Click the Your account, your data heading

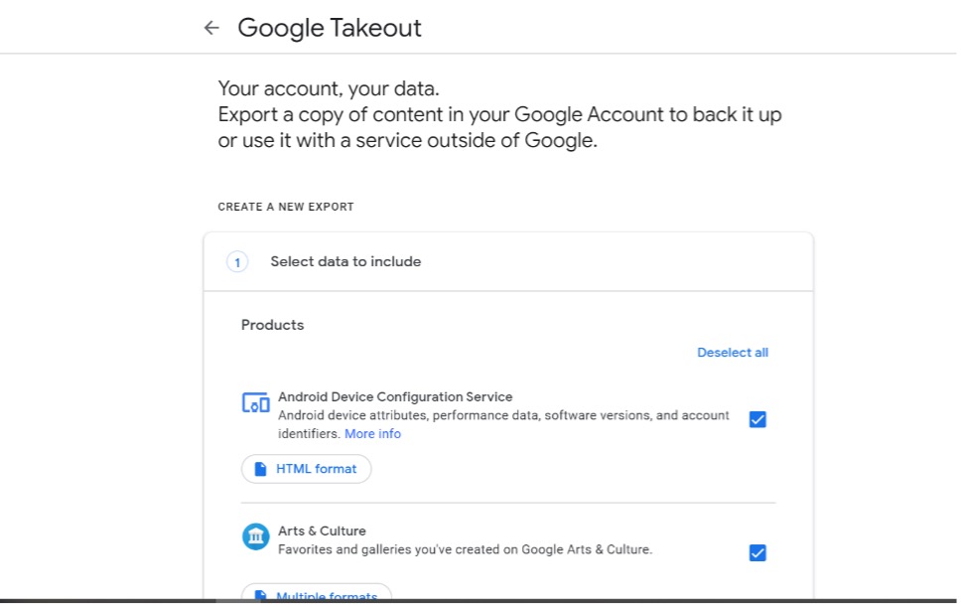point(329,88)
